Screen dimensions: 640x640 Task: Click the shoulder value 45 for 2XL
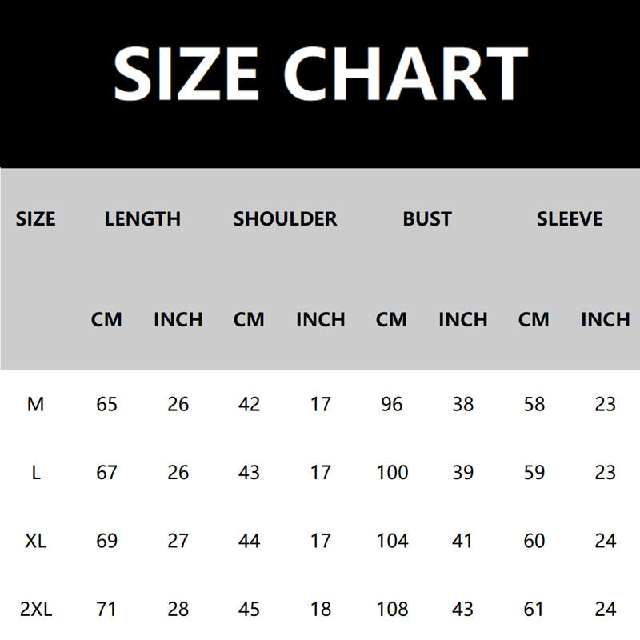click(249, 610)
